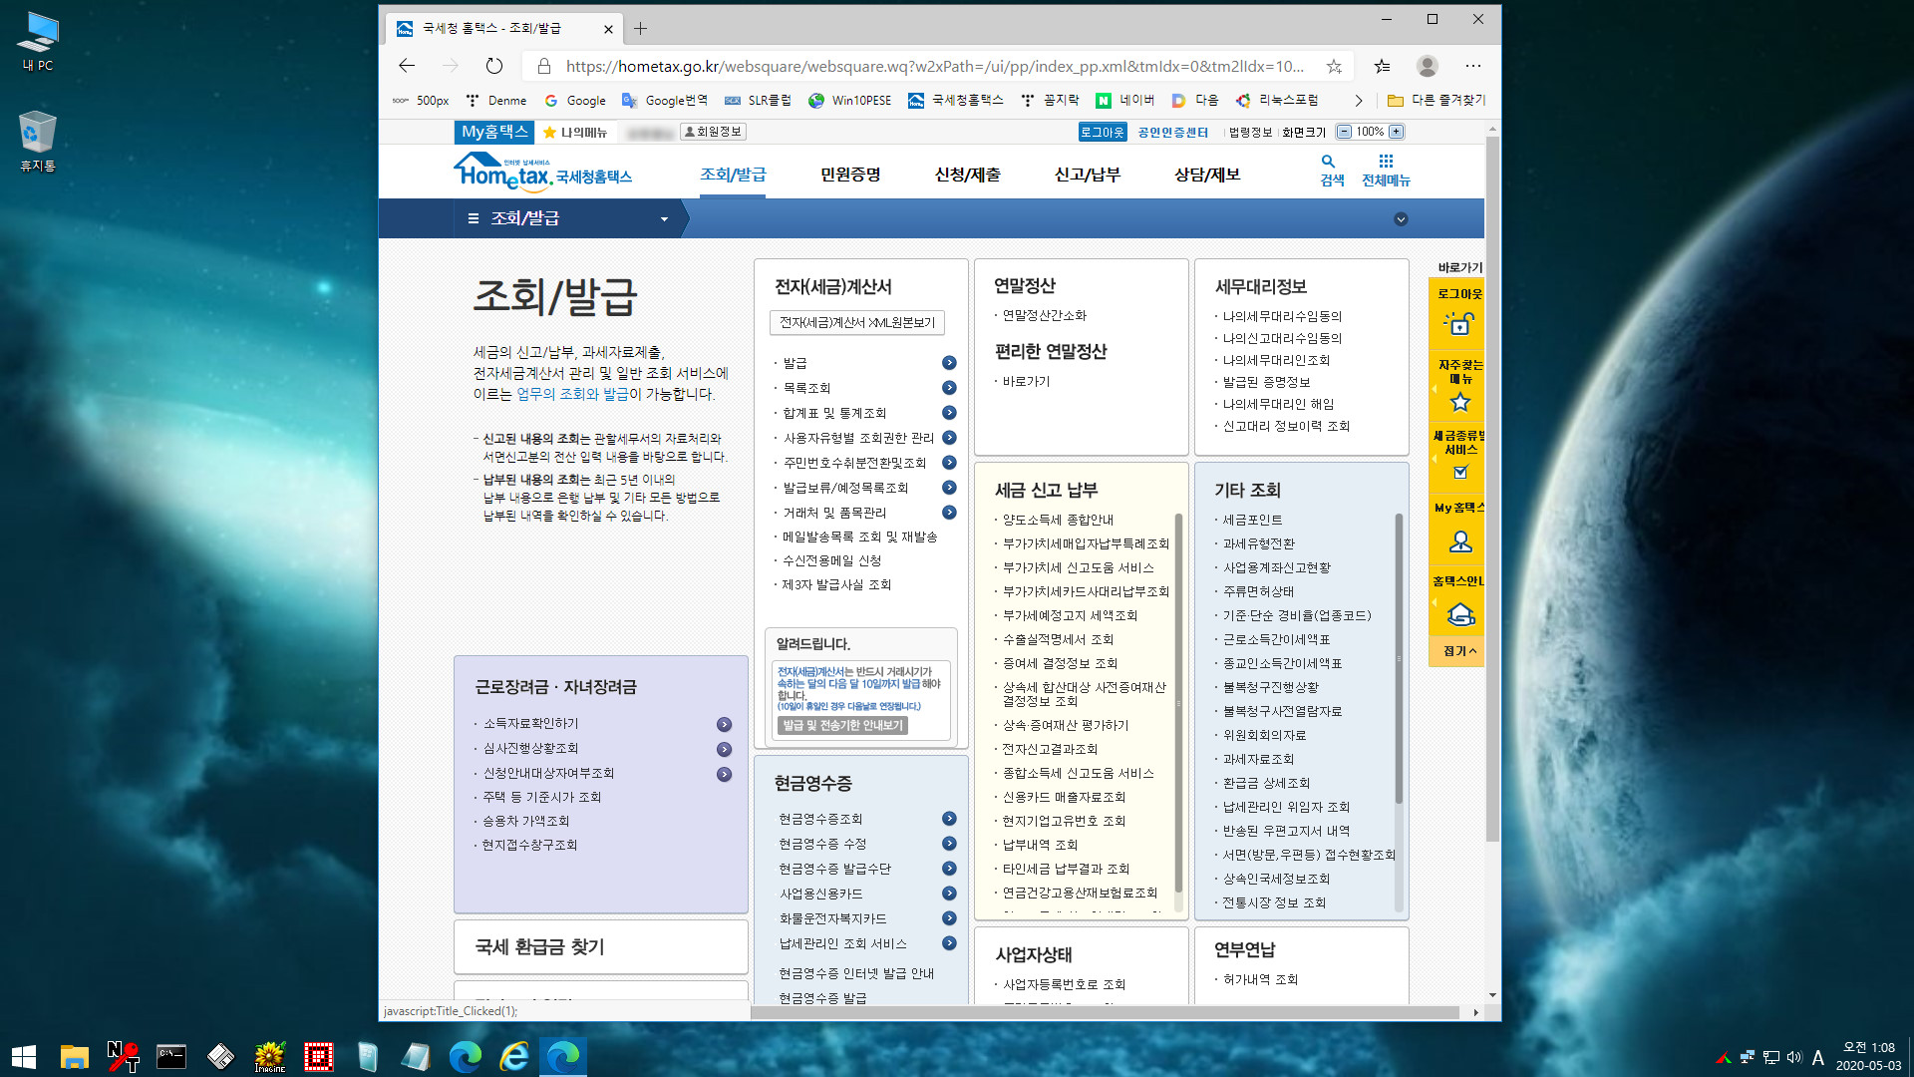Click the arrow icon next to 합계표 및 통계조회
1914x1077 pixels.
[x=949, y=413]
